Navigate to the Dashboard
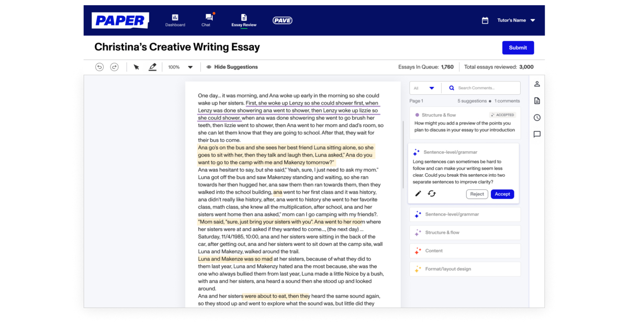Screen dimensions: 628x328 click(x=175, y=20)
